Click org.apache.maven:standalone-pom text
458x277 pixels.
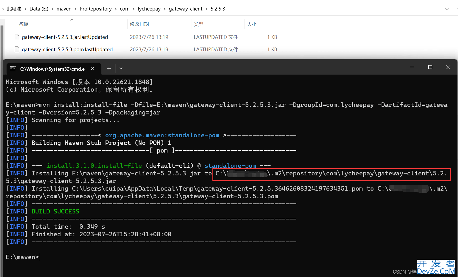click(162, 135)
